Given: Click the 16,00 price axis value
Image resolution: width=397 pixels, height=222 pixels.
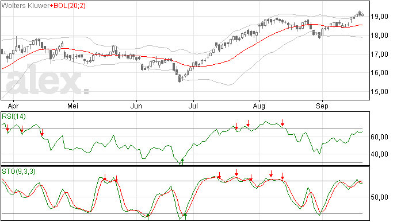Looking at the screenshot, I should 380,73.
